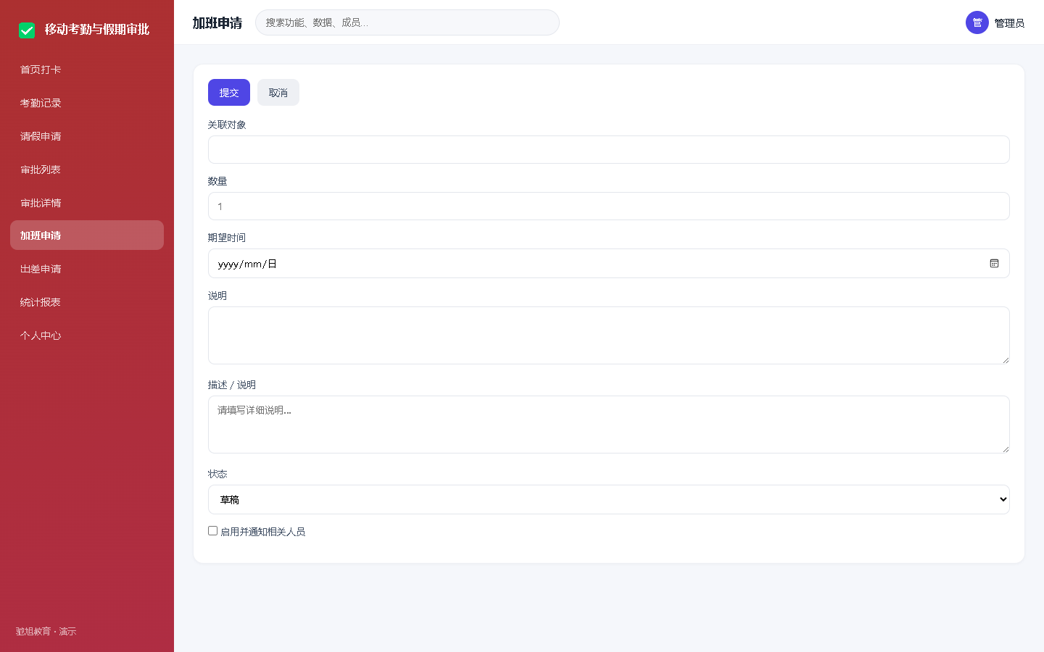This screenshot has width=1044, height=652.
Task: Click the 加班申请 page title
Action: coord(217,23)
